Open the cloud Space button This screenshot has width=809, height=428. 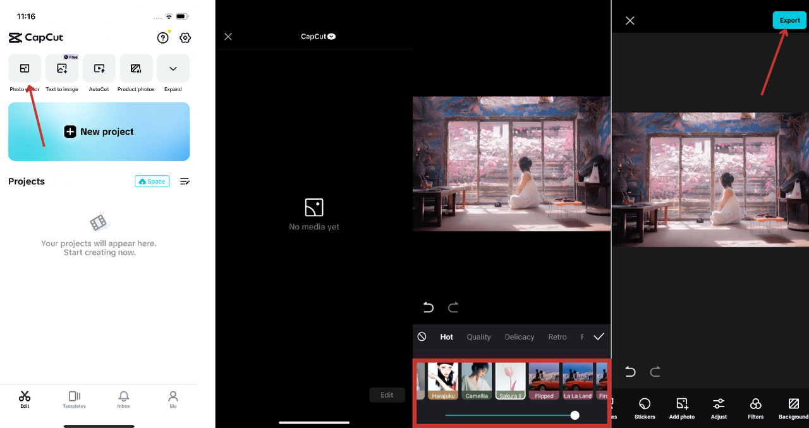[x=152, y=181]
